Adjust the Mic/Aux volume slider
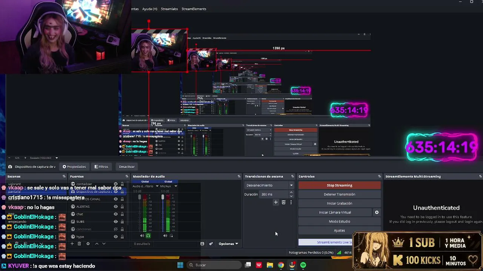This screenshot has height=271, width=483. [x=163, y=197]
